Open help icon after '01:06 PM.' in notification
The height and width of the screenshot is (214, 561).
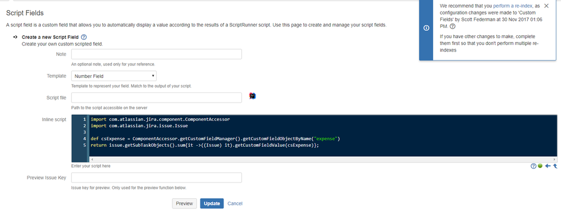(453, 26)
